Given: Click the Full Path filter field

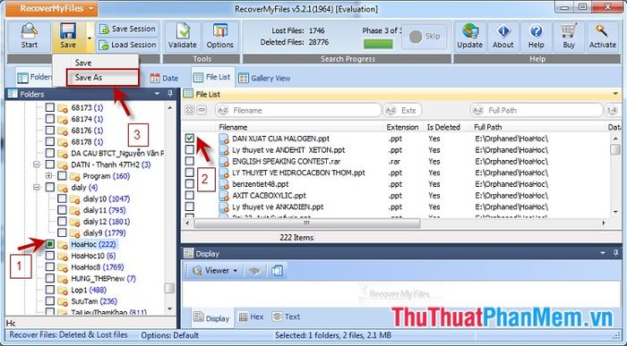Looking at the screenshot, I should pyautogui.click(x=537, y=111).
